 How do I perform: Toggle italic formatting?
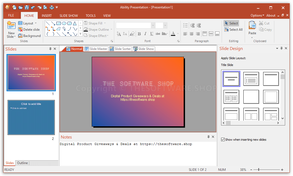(145, 34)
